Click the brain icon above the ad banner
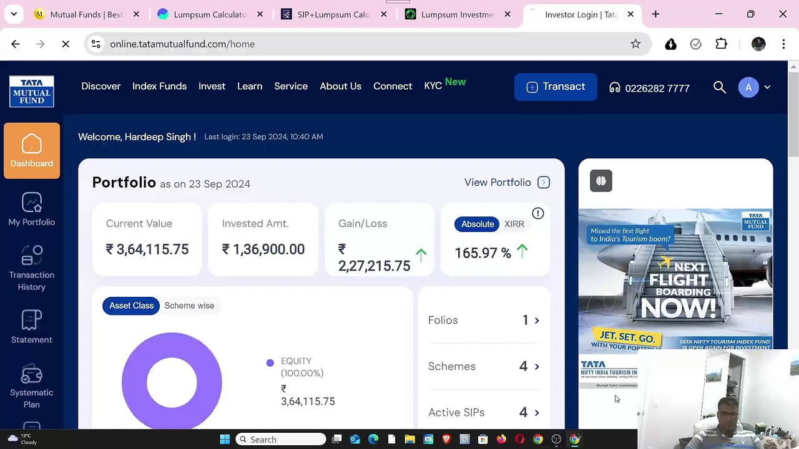Image resolution: width=799 pixels, height=449 pixels. click(601, 181)
